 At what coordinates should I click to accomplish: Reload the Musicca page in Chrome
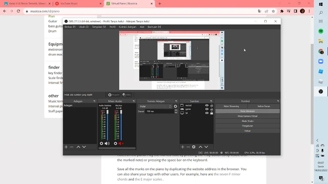click(x=19, y=11)
